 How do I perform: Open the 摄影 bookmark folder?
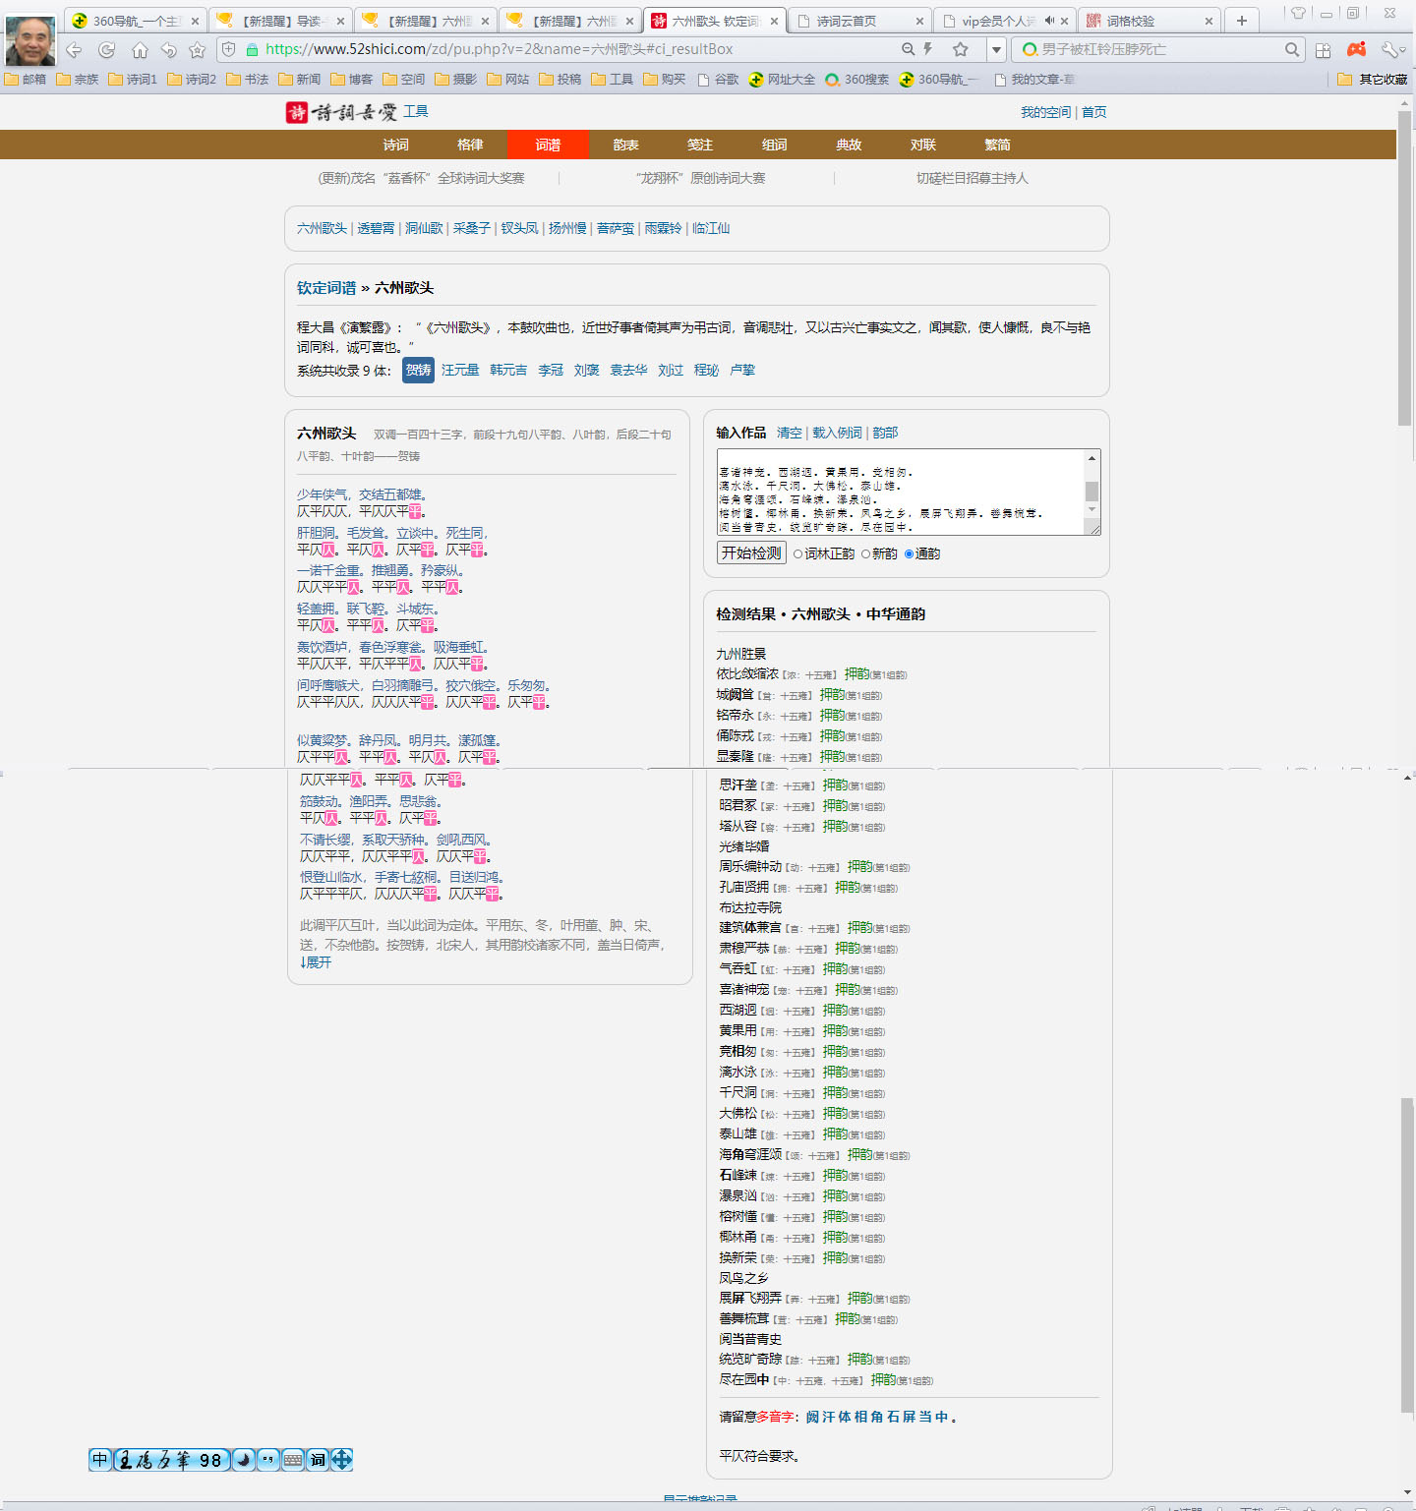455,79
